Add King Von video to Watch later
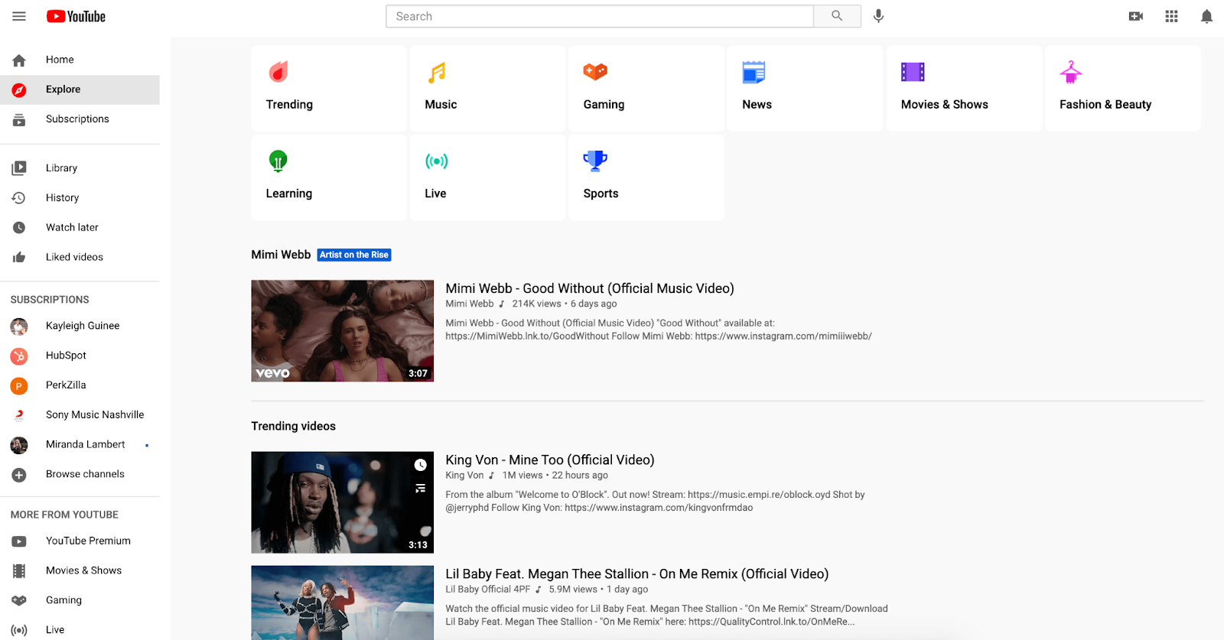1224x640 pixels. click(x=420, y=465)
